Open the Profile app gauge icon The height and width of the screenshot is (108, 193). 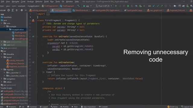coord(136,6)
